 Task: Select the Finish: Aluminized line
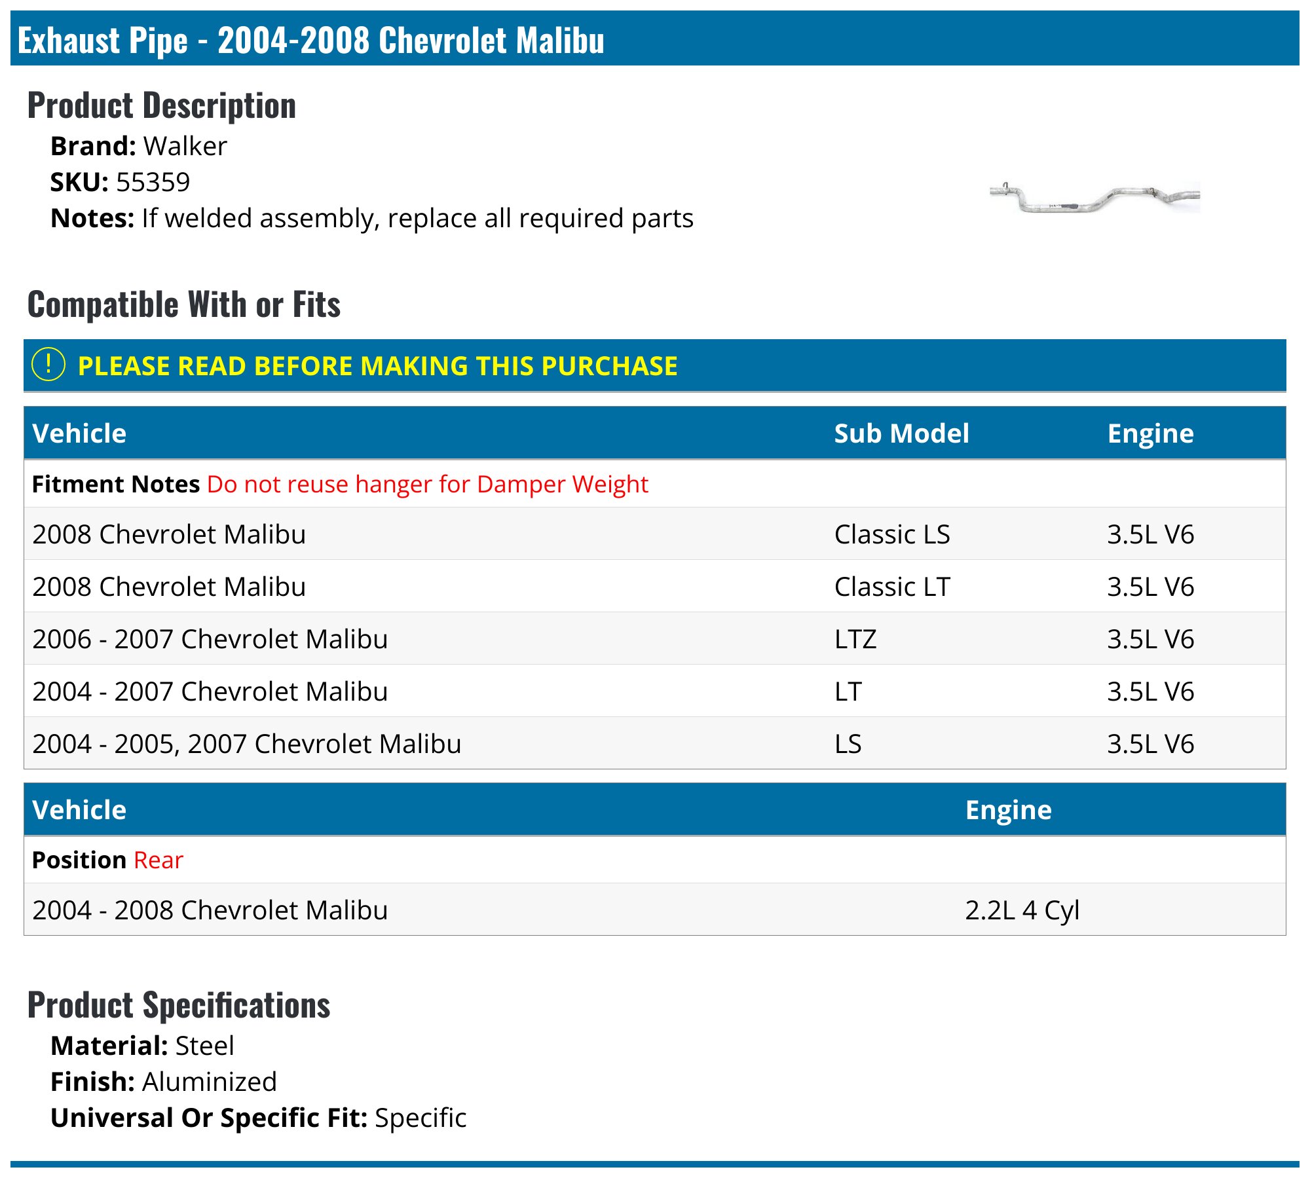164,1082
